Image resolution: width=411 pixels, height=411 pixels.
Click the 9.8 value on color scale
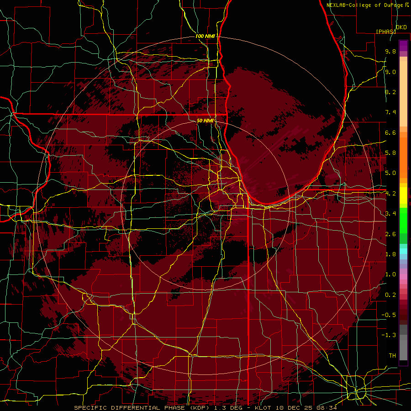coord(390,52)
